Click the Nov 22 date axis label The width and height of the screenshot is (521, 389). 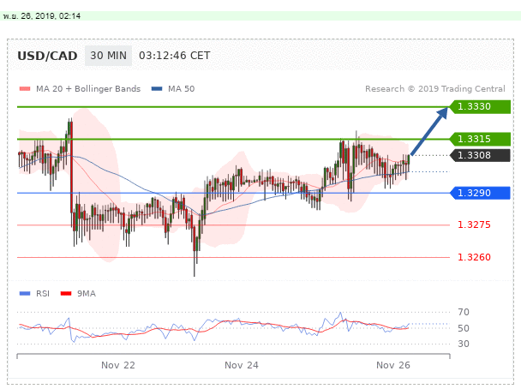(118, 365)
